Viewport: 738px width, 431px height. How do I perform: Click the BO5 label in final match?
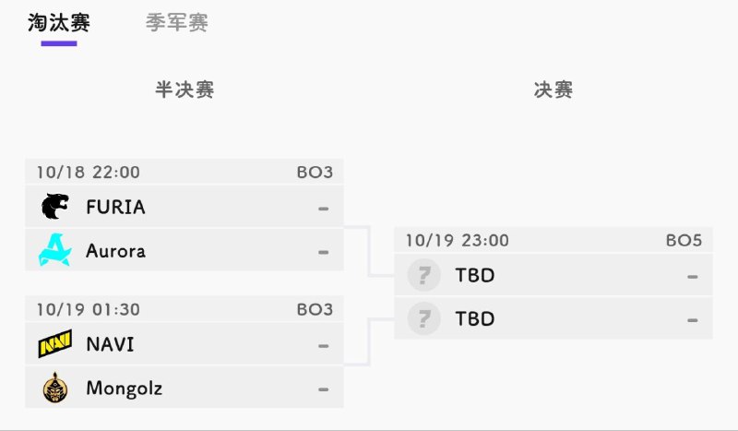pos(684,240)
